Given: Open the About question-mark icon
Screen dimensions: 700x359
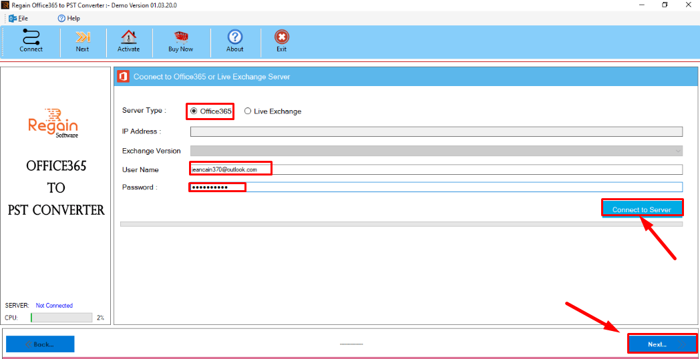Looking at the screenshot, I should (x=235, y=37).
